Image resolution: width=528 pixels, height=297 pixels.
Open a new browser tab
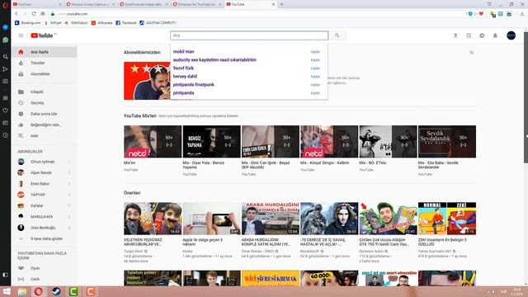click(x=281, y=4)
